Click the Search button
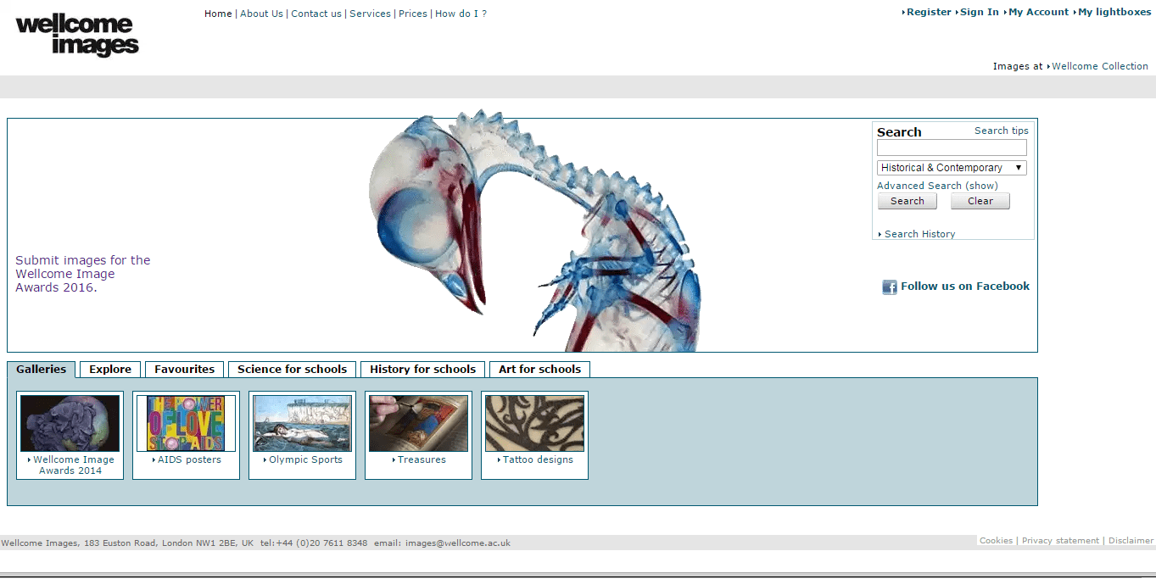Image resolution: width=1156 pixels, height=579 pixels. pos(907,201)
